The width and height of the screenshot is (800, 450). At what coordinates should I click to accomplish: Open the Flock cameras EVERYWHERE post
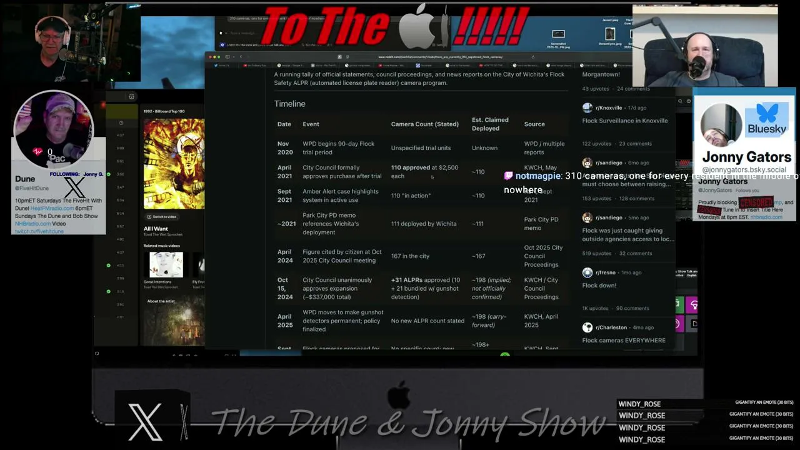coord(624,341)
